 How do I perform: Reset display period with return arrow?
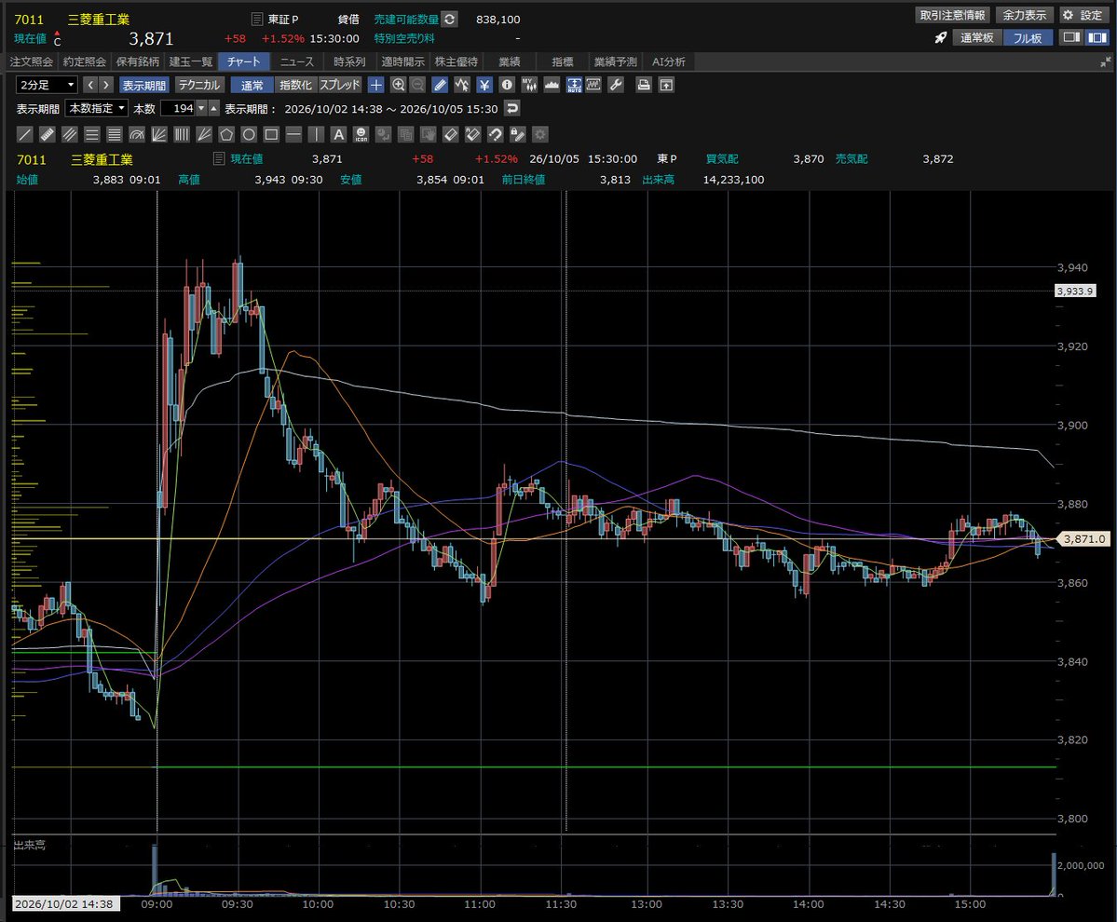tap(511, 108)
